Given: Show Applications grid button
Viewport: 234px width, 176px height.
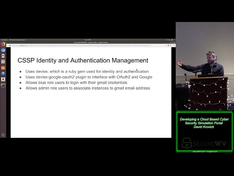Looking at the screenshot, I should (x=3, y=135).
